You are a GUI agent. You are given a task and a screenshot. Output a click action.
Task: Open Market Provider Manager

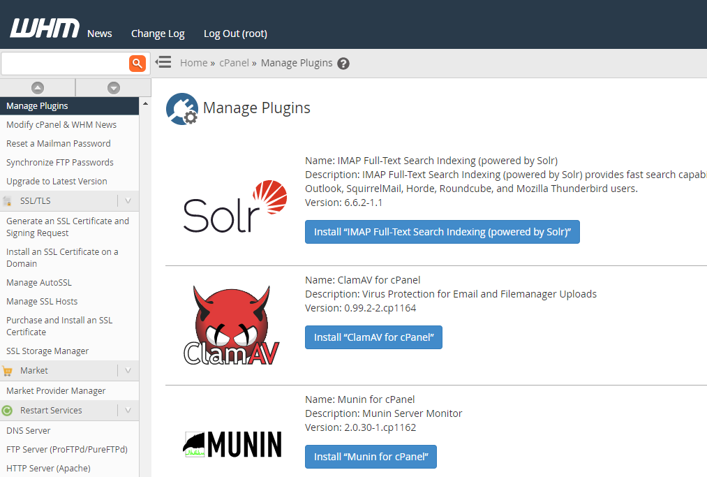click(56, 391)
